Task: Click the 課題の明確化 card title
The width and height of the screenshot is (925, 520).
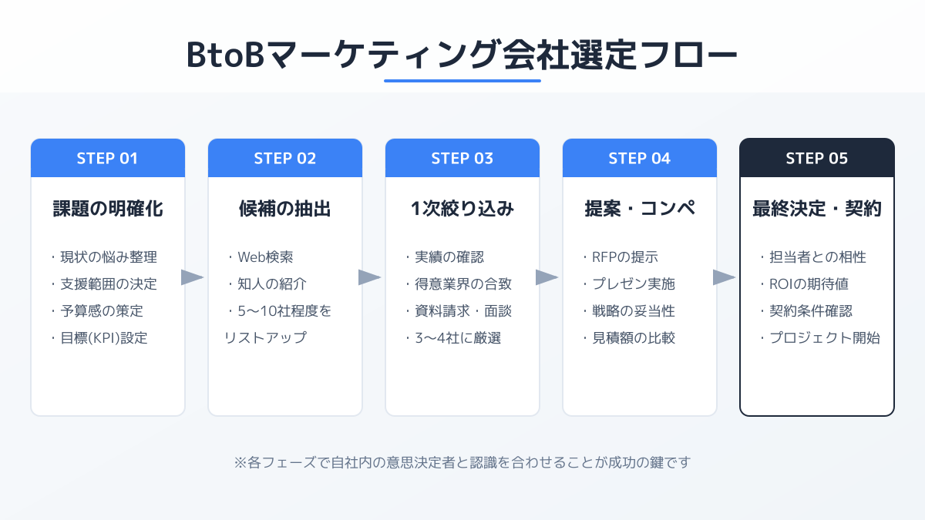Action: click(x=108, y=209)
